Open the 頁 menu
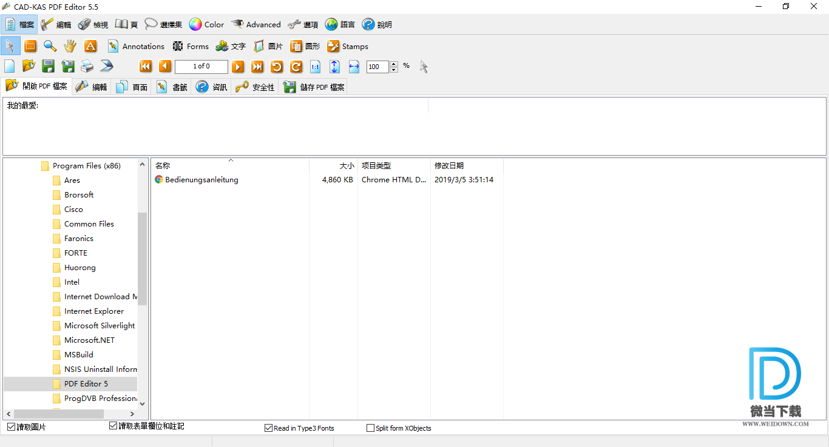The height and width of the screenshot is (447, 829). pos(127,25)
